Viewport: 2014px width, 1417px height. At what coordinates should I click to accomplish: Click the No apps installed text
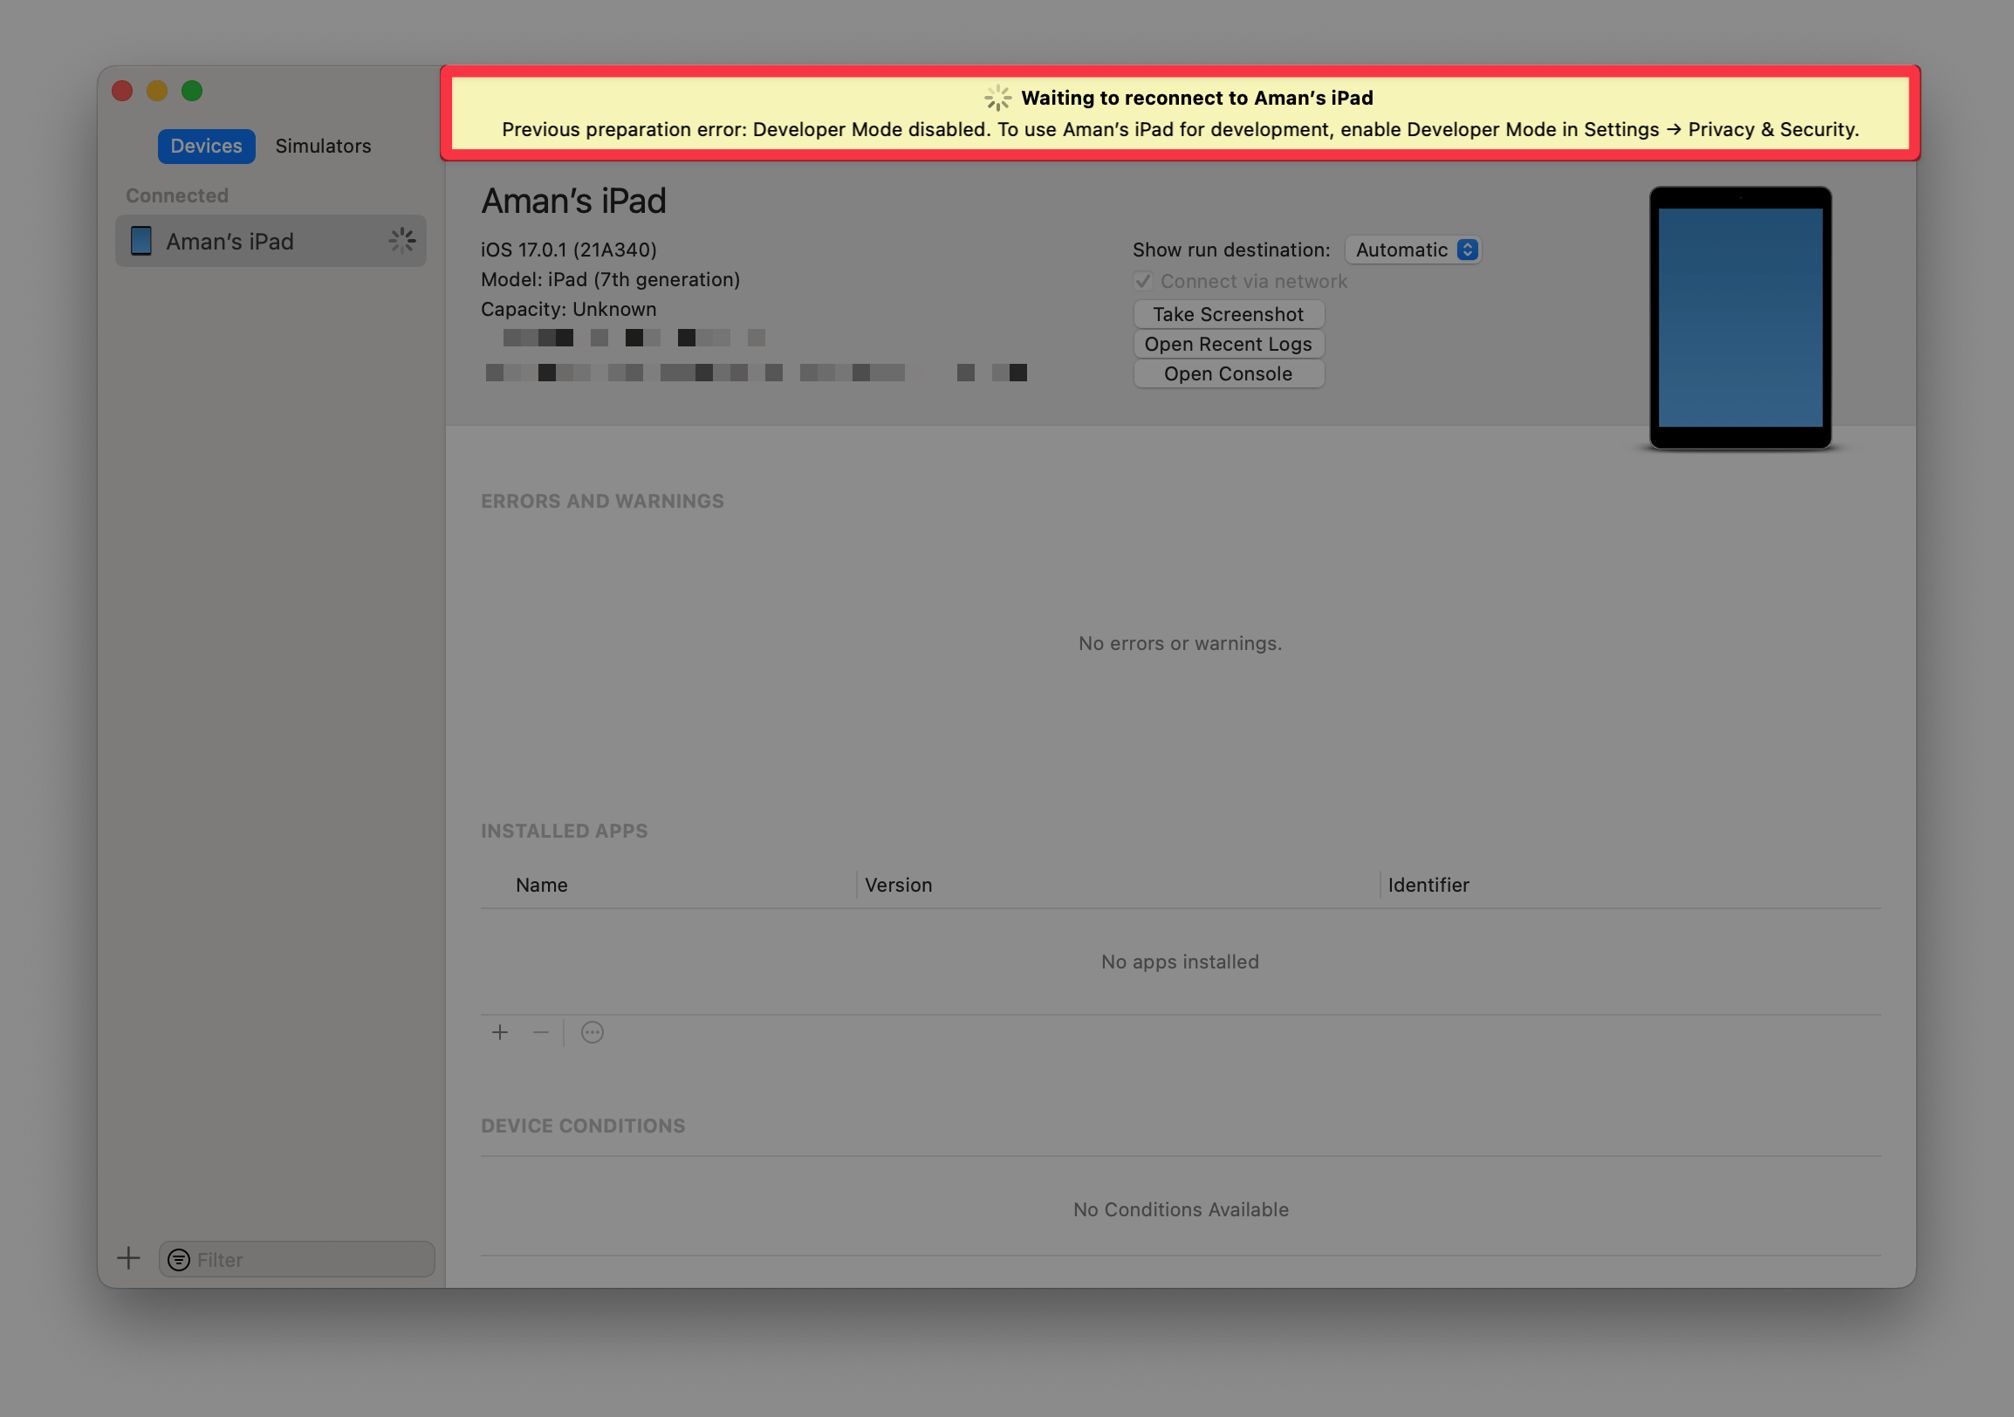(x=1180, y=961)
